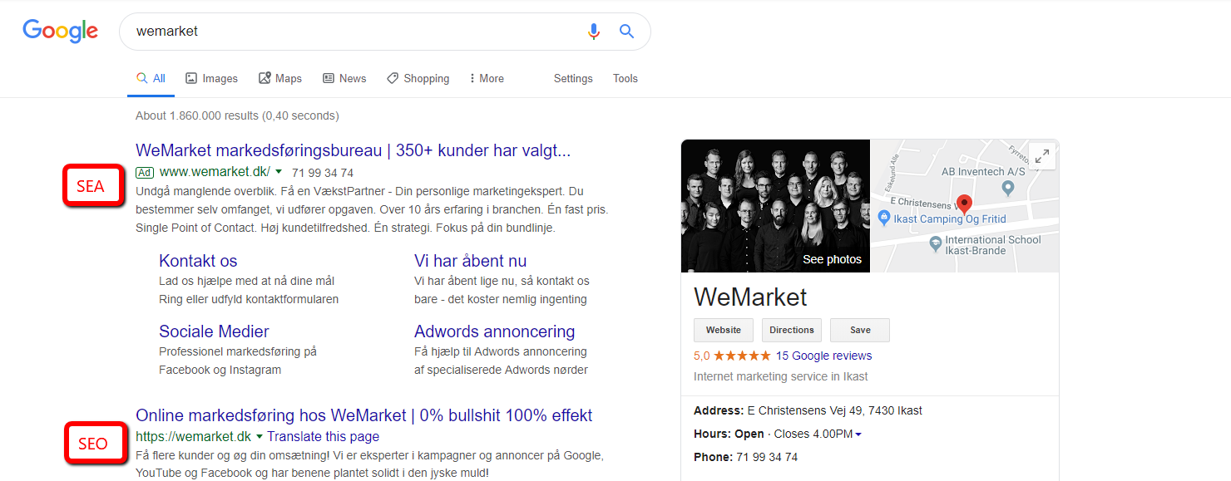The image size is (1231, 481).
Task: Open the Maps search tab
Action: click(x=280, y=78)
